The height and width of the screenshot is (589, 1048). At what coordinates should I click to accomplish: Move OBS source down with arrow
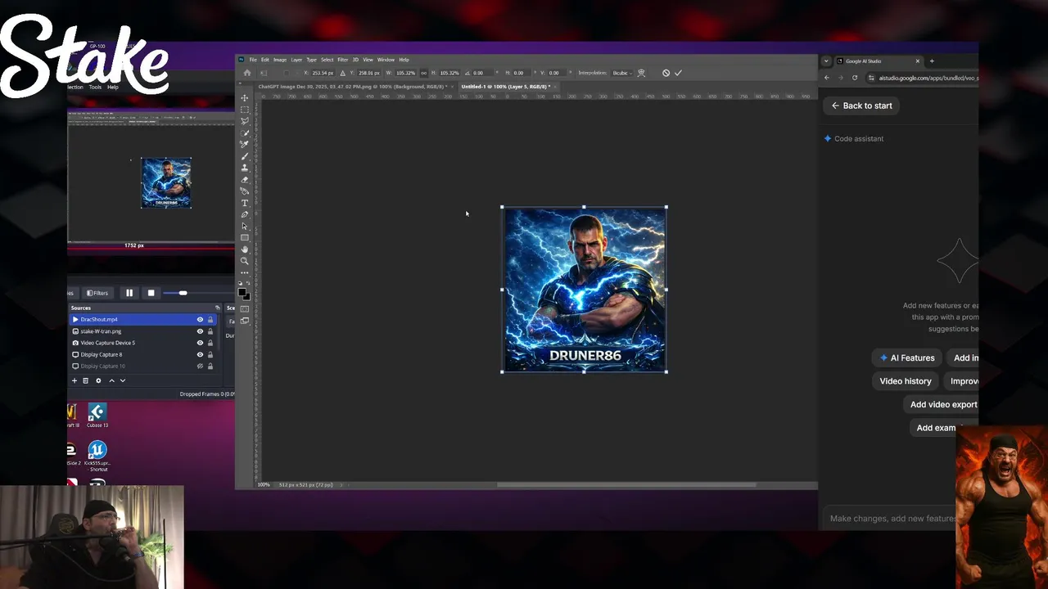coord(123,380)
